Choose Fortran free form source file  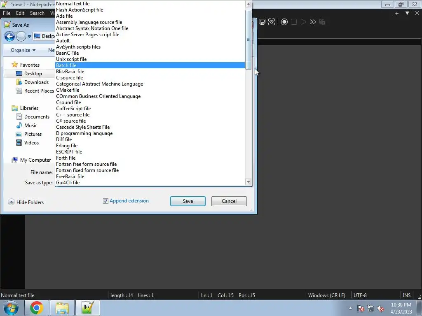pyautogui.click(x=150, y=164)
